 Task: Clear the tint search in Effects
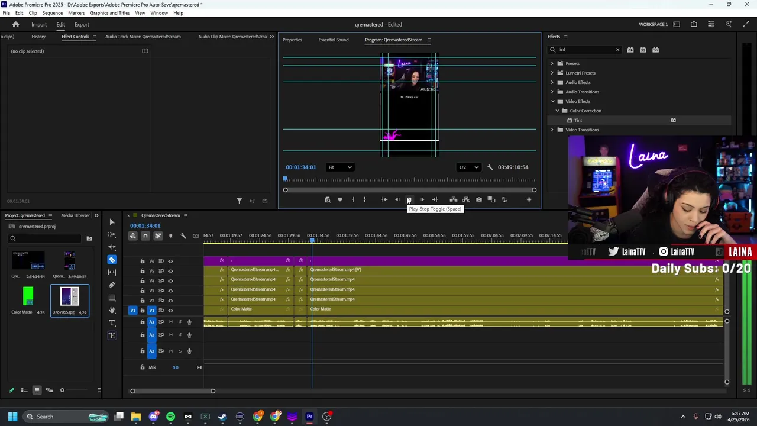pos(617,50)
